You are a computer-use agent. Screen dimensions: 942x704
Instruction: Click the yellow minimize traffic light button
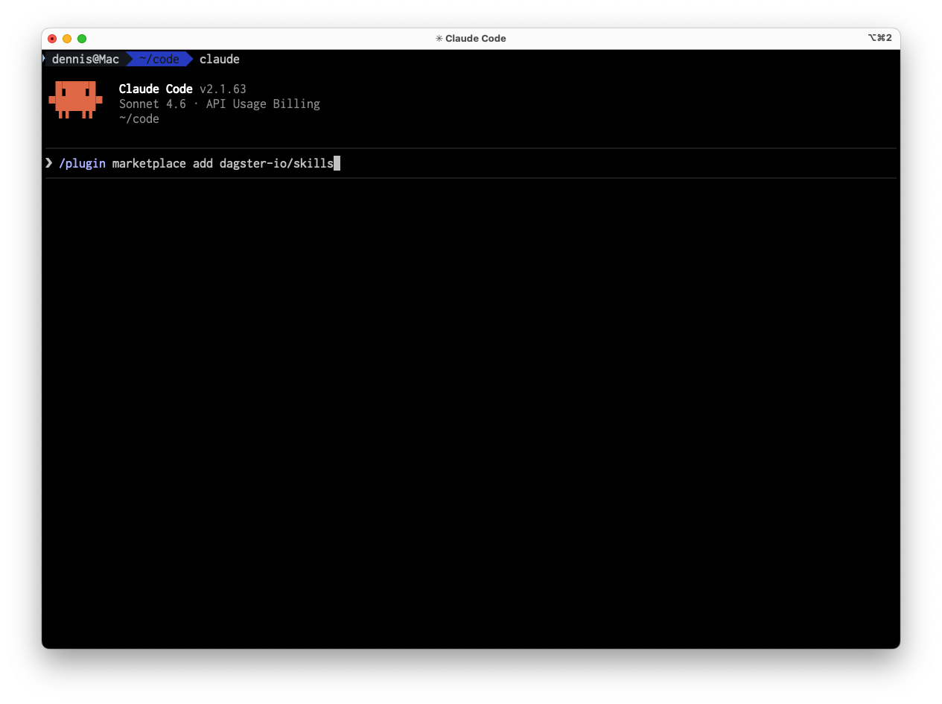tap(66, 38)
